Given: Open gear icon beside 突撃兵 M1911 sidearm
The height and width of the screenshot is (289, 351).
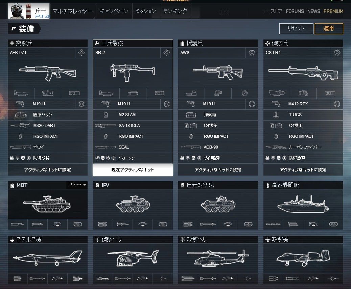Looking at the screenshot, I should [x=81, y=104].
